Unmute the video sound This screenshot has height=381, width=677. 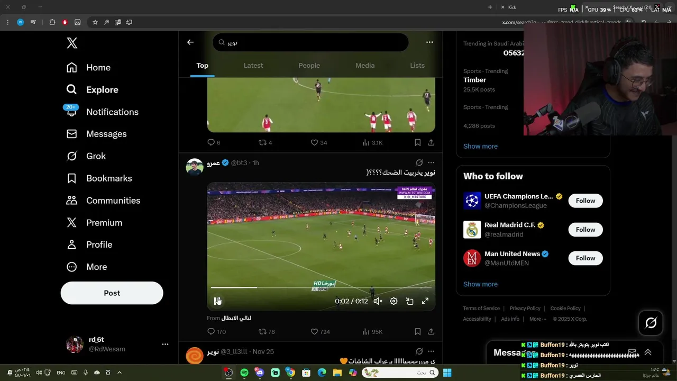378,301
